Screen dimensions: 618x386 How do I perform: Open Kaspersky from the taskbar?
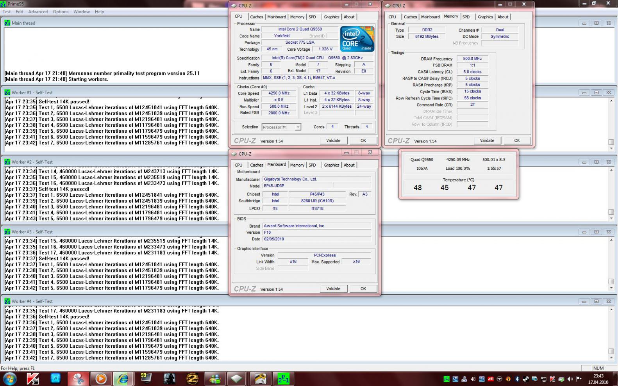33,379
